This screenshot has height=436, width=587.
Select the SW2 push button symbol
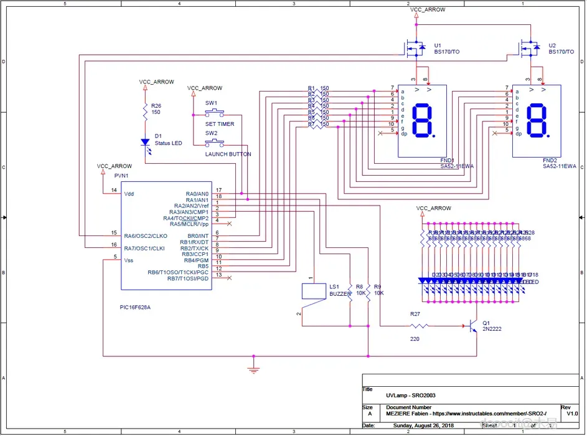coord(215,143)
